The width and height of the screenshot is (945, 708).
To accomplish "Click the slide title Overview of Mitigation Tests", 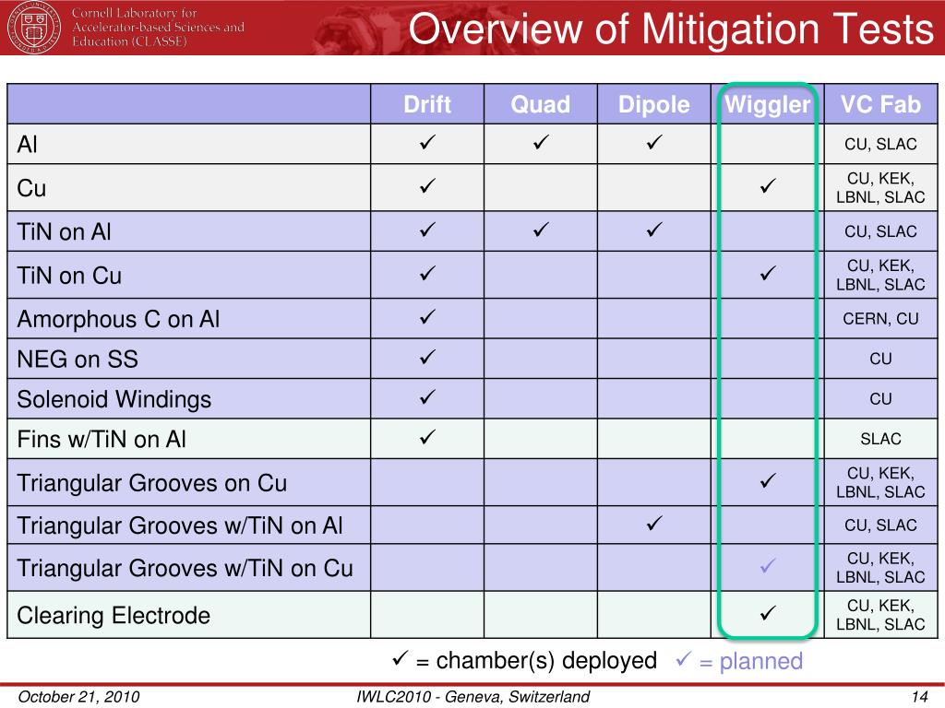I will tap(671, 29).
